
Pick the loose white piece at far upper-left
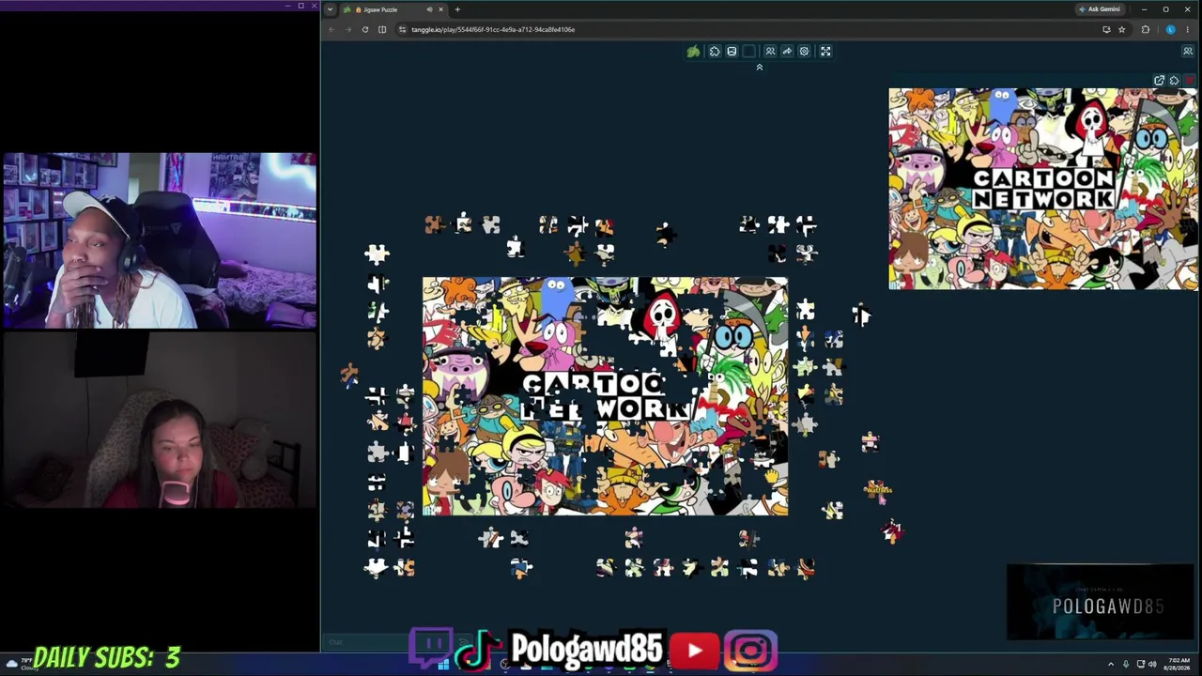(x=377, y=253)
